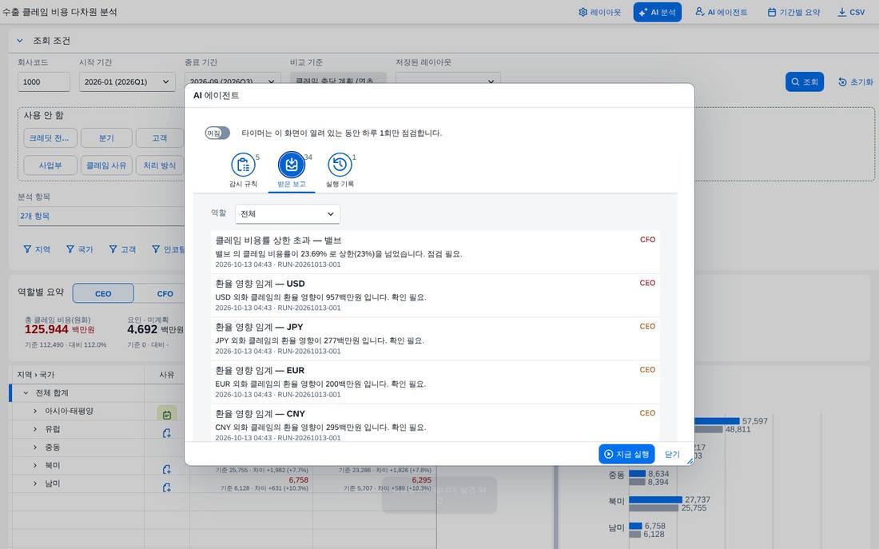The width and height of the screenshot is (879, 549).
Task: Open the 환율 영향 임계 USD report
Action: (x=435, y=296)
